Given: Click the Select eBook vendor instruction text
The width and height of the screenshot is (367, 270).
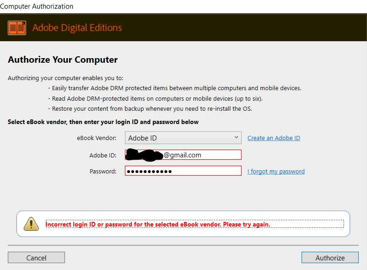Looking at the screenshot, I should point(103,122).
